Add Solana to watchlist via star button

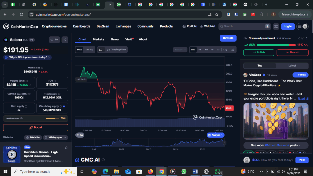(x=54, y=39)
